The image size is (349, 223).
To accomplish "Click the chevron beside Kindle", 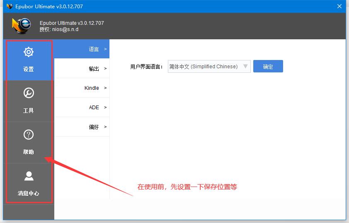I will [106, 88].
